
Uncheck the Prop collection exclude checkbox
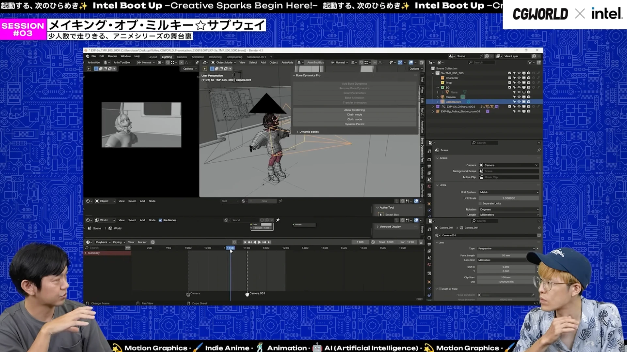point(509,83)
